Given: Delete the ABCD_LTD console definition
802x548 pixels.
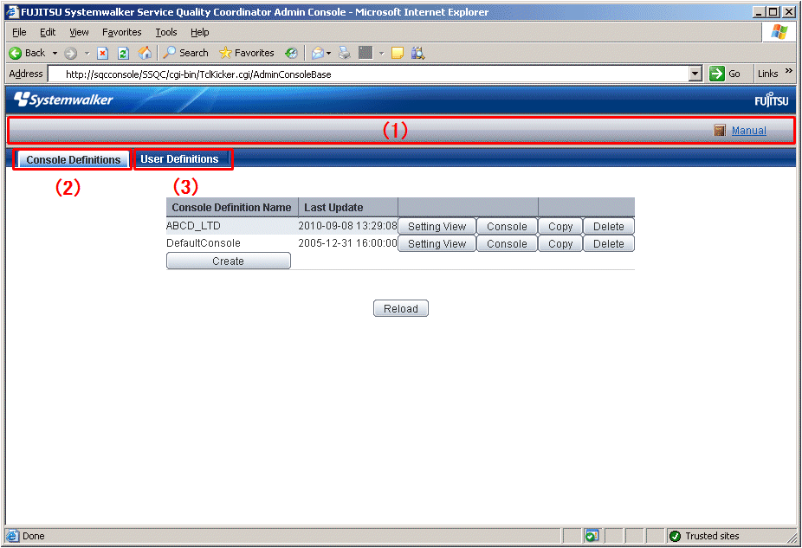Looking at the screenshot, I should pyautogui.click(x=609, y=227).
